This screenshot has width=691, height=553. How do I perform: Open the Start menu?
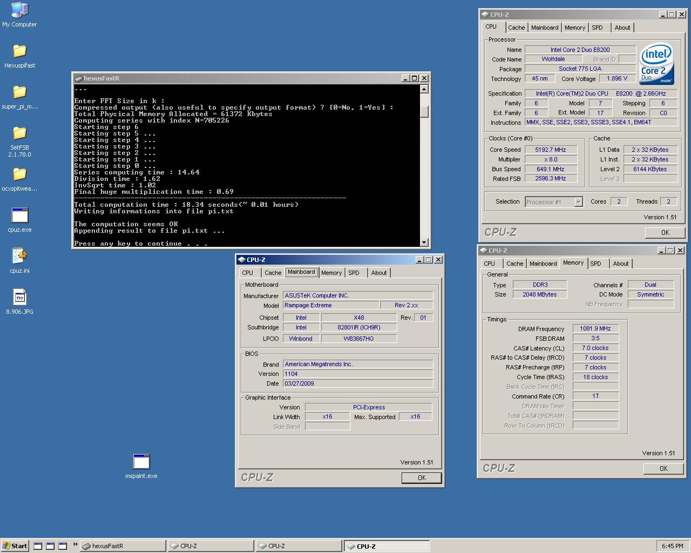tap(15, 546)
